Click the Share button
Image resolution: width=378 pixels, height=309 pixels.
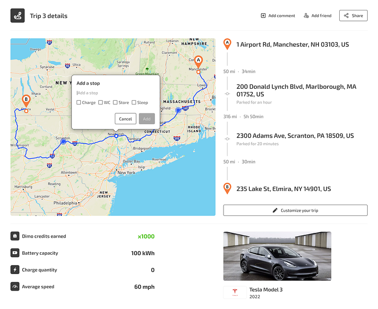[353, 16]
